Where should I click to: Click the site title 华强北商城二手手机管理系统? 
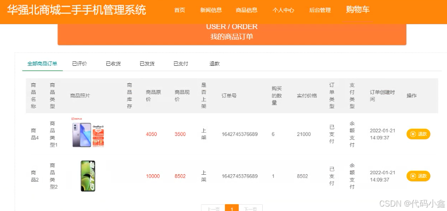click(76, 10)
